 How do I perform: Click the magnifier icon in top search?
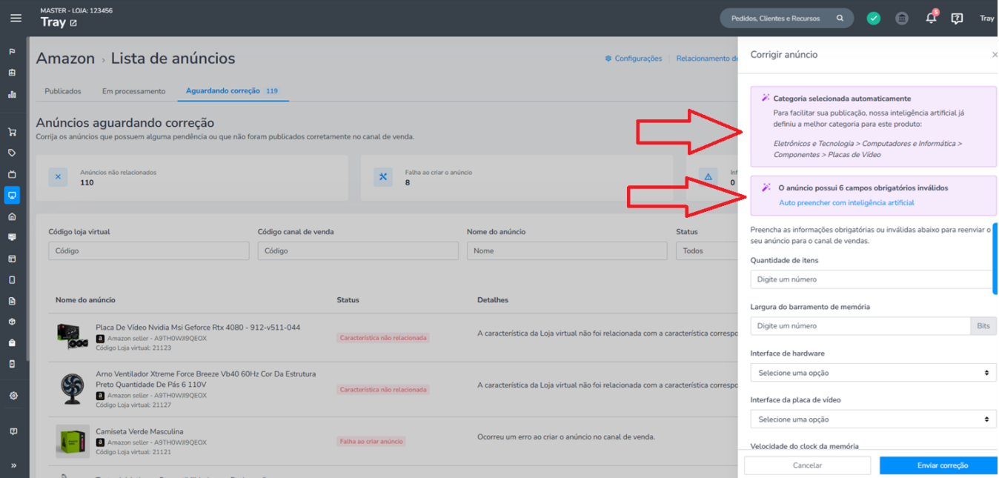840,19
